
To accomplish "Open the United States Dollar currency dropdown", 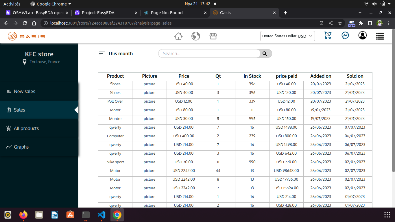I will pos(287,36).
